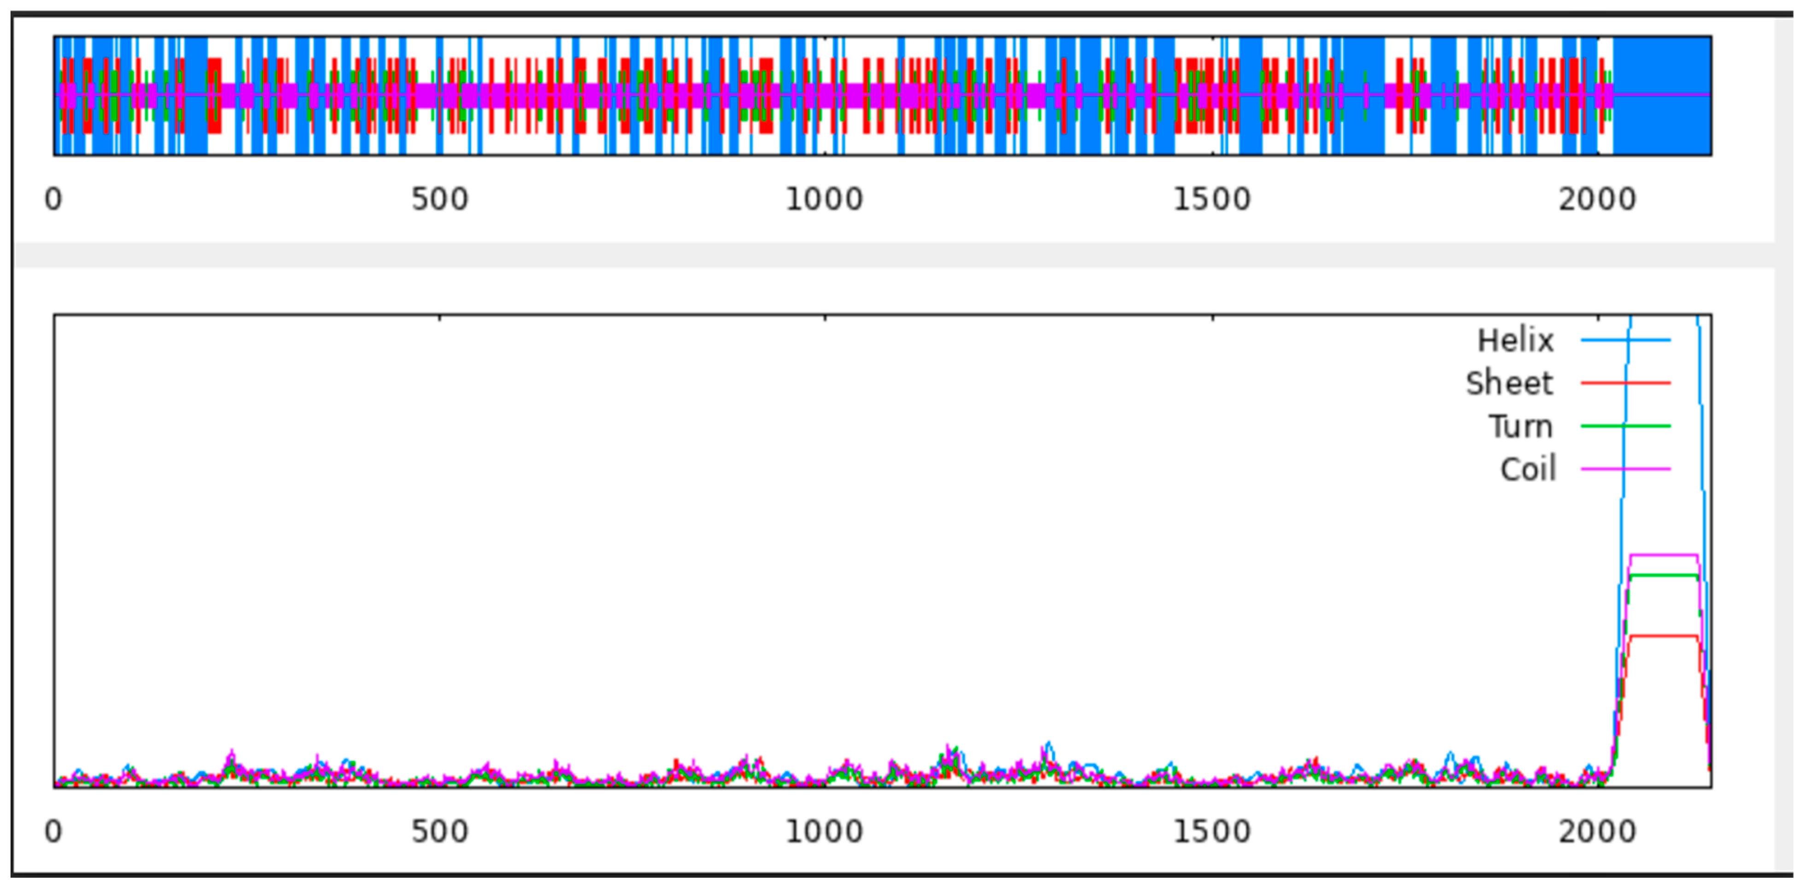Click the 1500 tick label under top chart
Screen dimensions: 1805x893
[1211, 200]
